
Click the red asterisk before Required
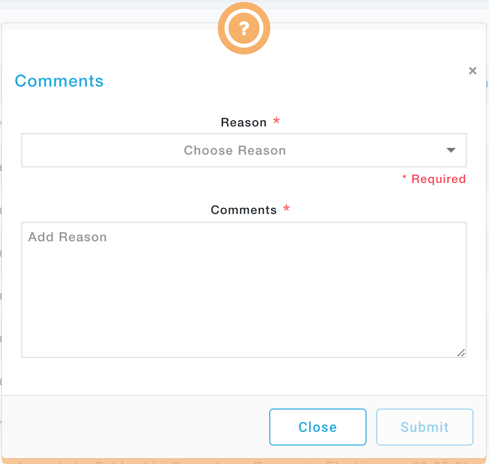(404, 178)
